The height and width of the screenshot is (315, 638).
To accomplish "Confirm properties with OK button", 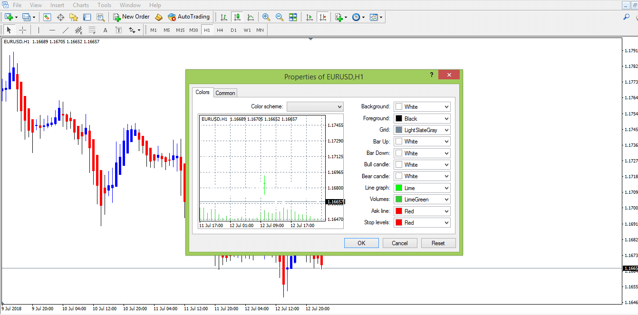I will point(361,243).
